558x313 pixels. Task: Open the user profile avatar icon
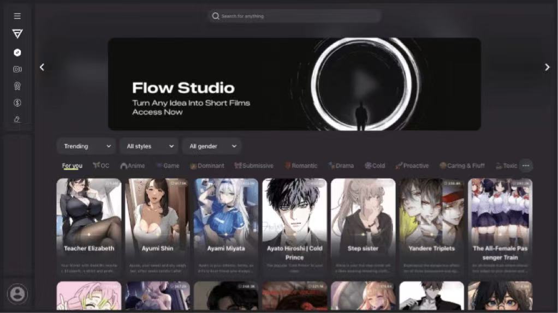[x=17, y=294]
